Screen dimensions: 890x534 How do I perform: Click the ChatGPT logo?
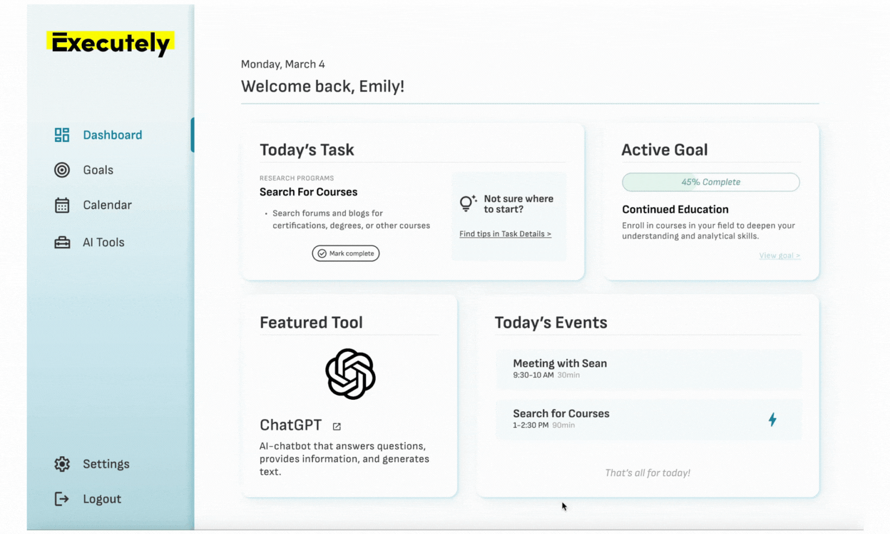[x=350, y=374]
